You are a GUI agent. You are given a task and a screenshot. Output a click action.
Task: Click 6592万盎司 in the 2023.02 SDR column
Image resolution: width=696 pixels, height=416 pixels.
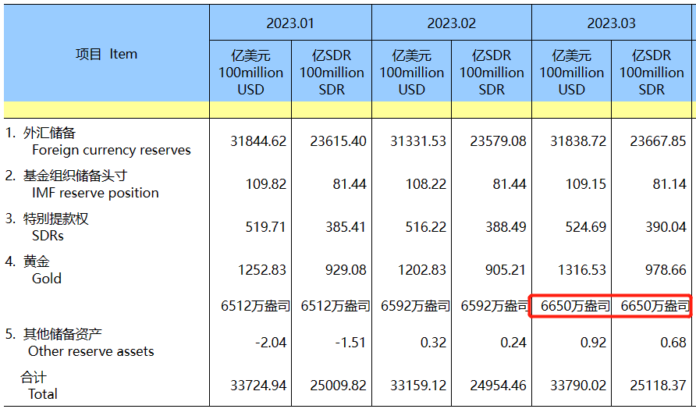[495, 306]
